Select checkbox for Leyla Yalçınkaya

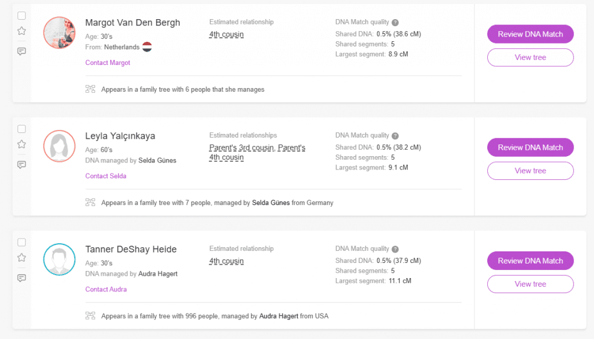pos(21,128)
